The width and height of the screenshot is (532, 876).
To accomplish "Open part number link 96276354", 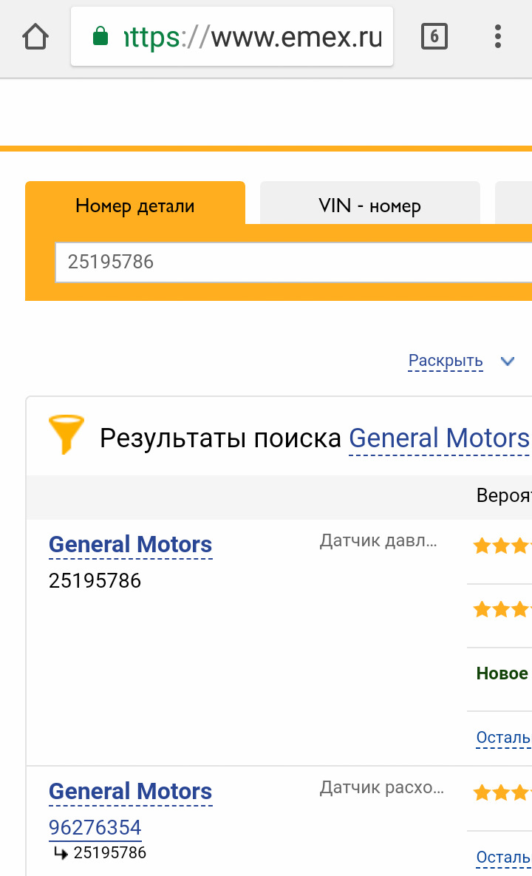I will [x=95, y=827].
